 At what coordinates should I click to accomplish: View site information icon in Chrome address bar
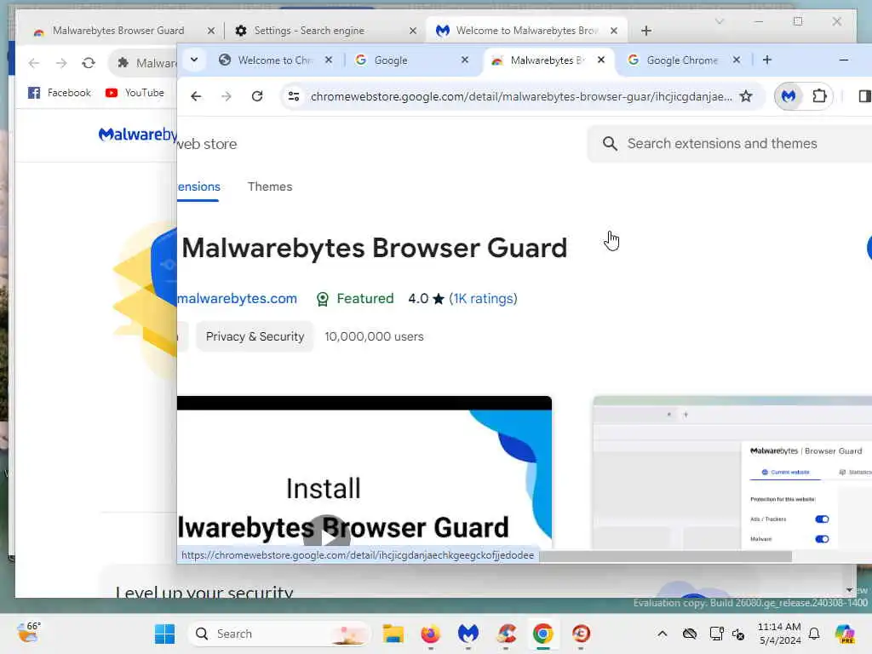[294, 96]
